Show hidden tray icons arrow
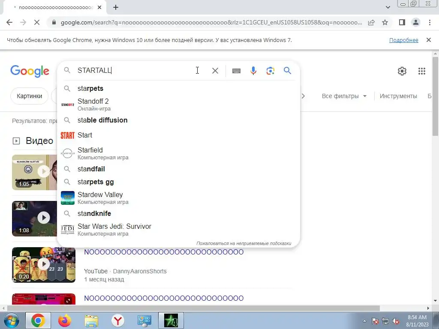The height and width of the screenshot is (329, 439). point(364,321)
